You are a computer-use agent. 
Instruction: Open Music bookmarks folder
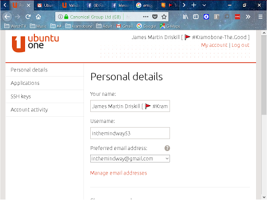38,26
